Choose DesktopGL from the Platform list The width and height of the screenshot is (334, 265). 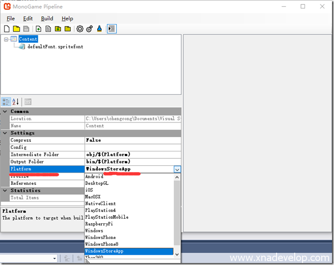click(x=97, y=183)
